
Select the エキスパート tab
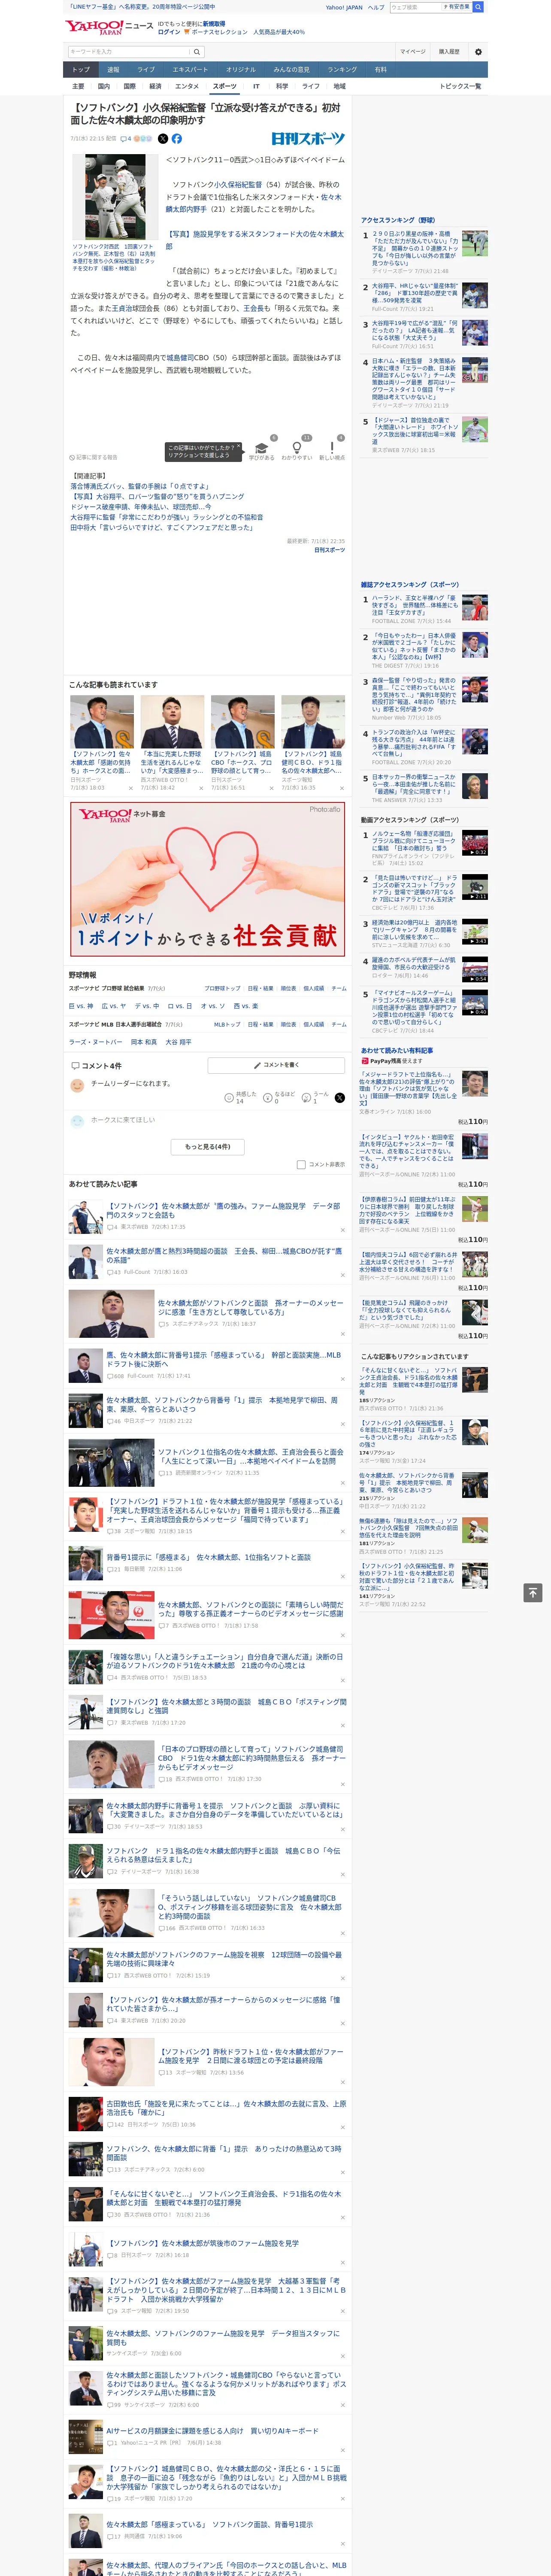click(190, 70)
